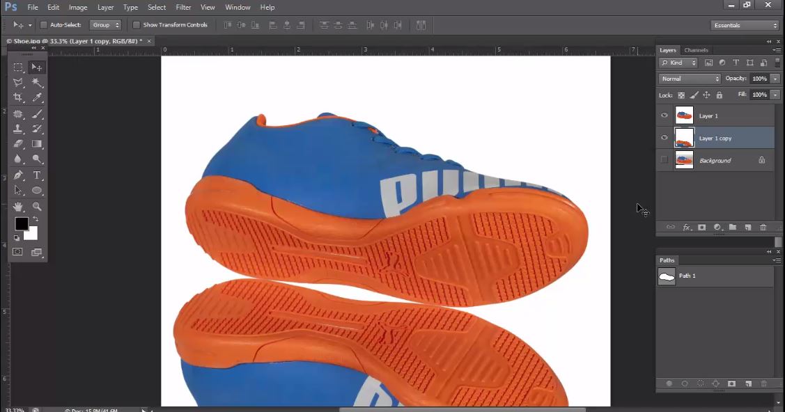Select the Hand tool
The width and height of the screenshot is (785, 412).
18,207
